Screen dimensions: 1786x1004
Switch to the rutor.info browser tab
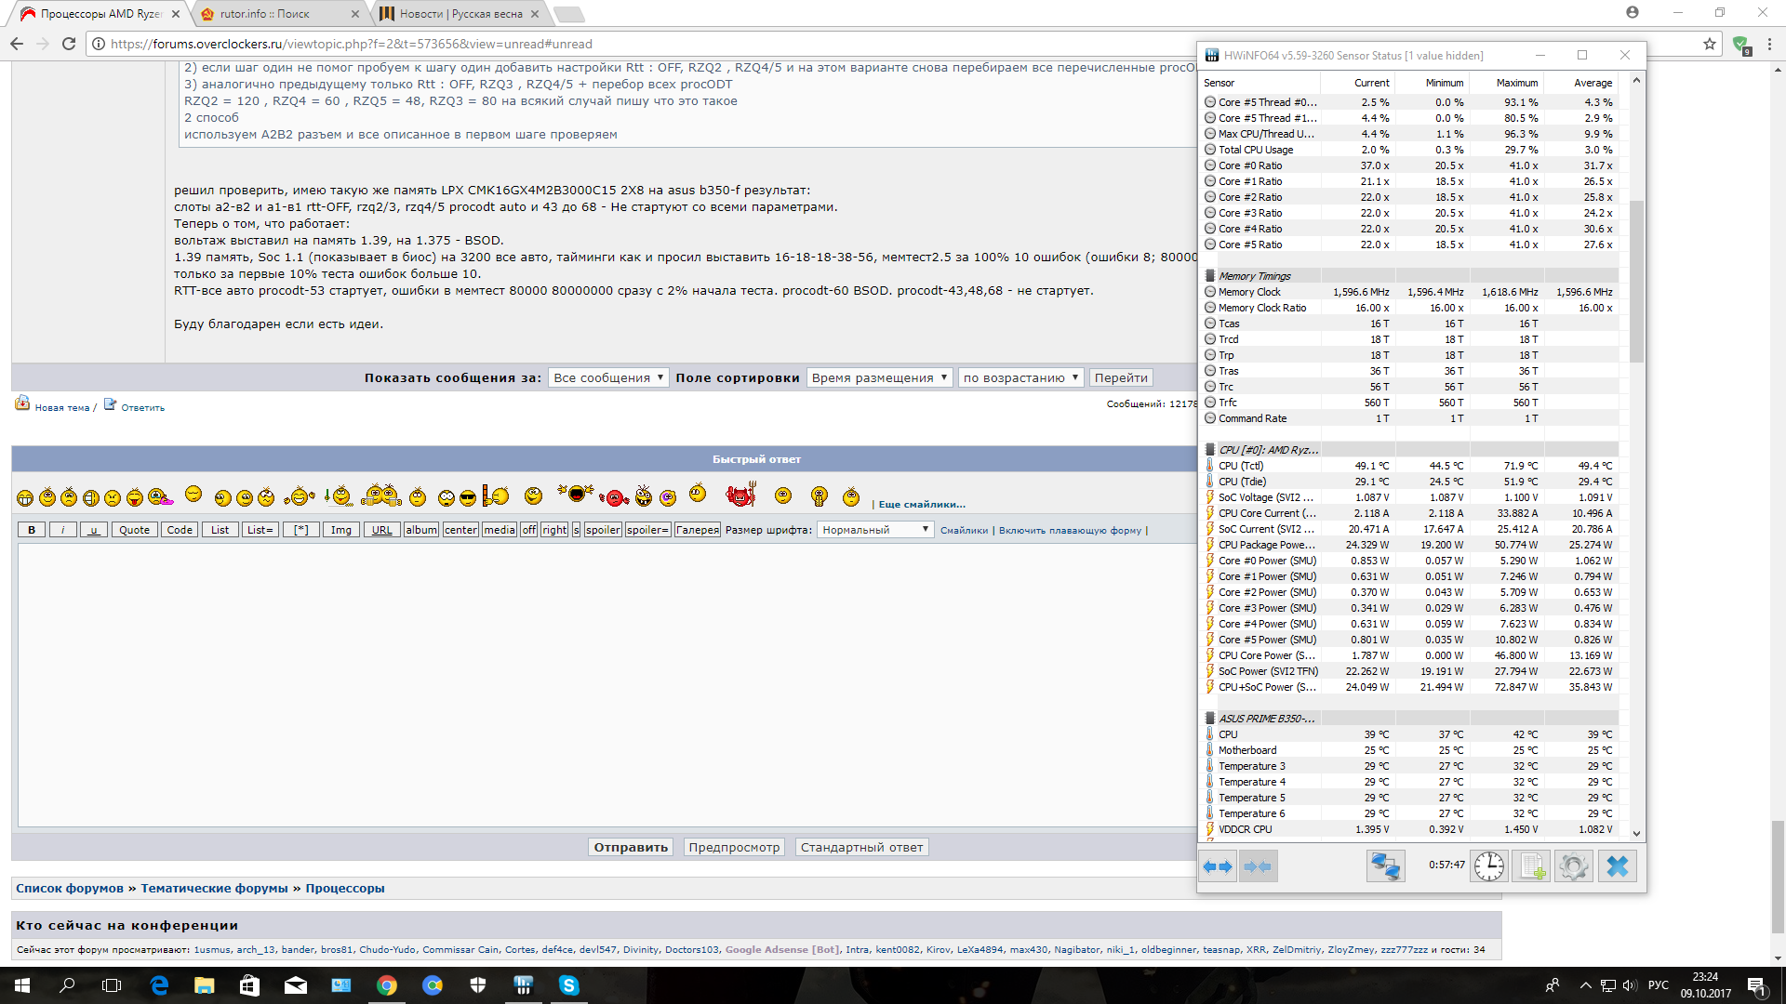[277, 14]
